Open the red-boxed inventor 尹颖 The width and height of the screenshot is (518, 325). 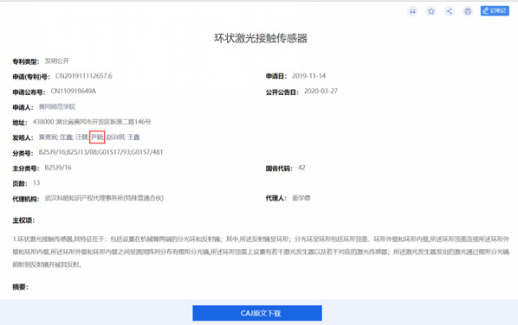click(x=97, y=137)
